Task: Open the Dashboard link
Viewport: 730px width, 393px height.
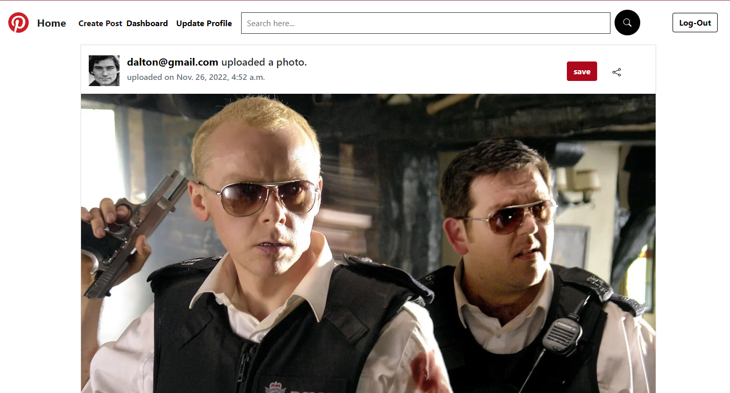Action: tap(147, 24)
